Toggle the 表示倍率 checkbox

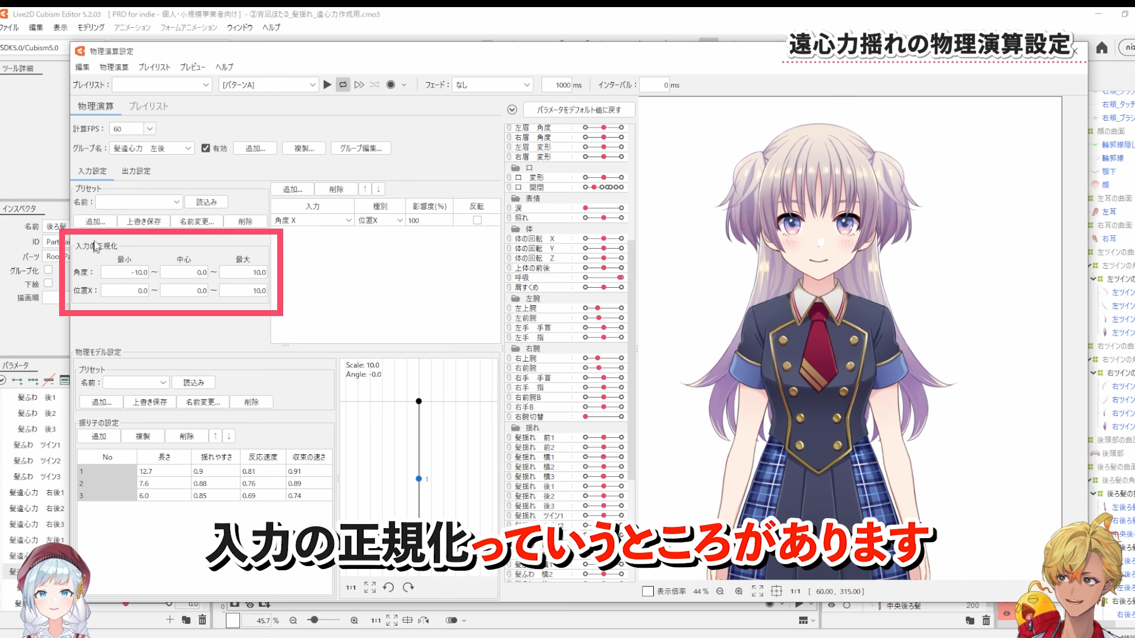648,591
